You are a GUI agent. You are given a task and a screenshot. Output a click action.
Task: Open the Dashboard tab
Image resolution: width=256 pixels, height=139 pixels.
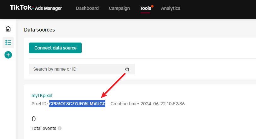[x=87, y=8]
